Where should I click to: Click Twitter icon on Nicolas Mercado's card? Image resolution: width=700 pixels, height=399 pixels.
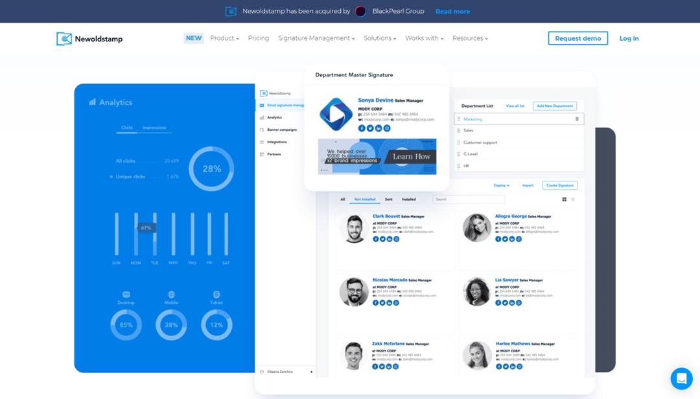pyautogui.click(x=382, y=303)
